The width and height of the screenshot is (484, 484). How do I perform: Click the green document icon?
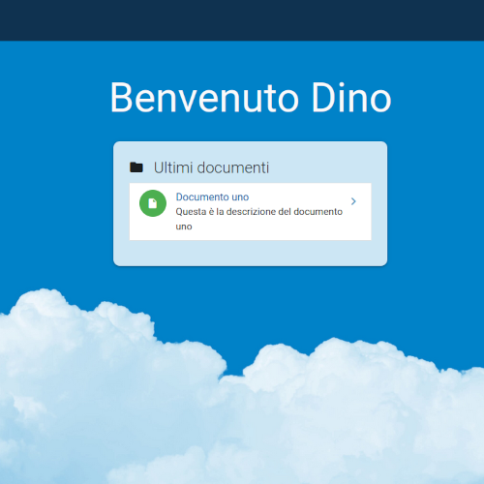point(153,203)
